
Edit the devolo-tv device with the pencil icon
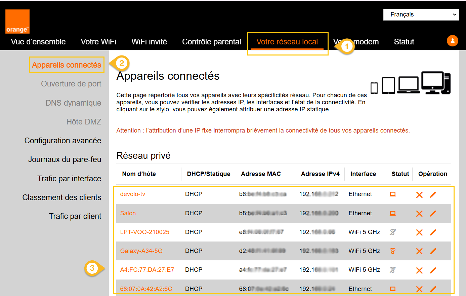pos(433,194)
